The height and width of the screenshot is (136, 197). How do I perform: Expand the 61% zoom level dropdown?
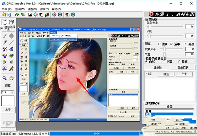coord(12,92)
